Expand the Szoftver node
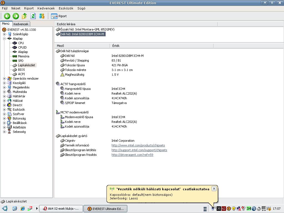 pos(4,114)
